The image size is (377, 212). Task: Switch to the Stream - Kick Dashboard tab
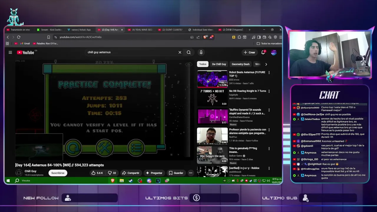click(49, 30)
